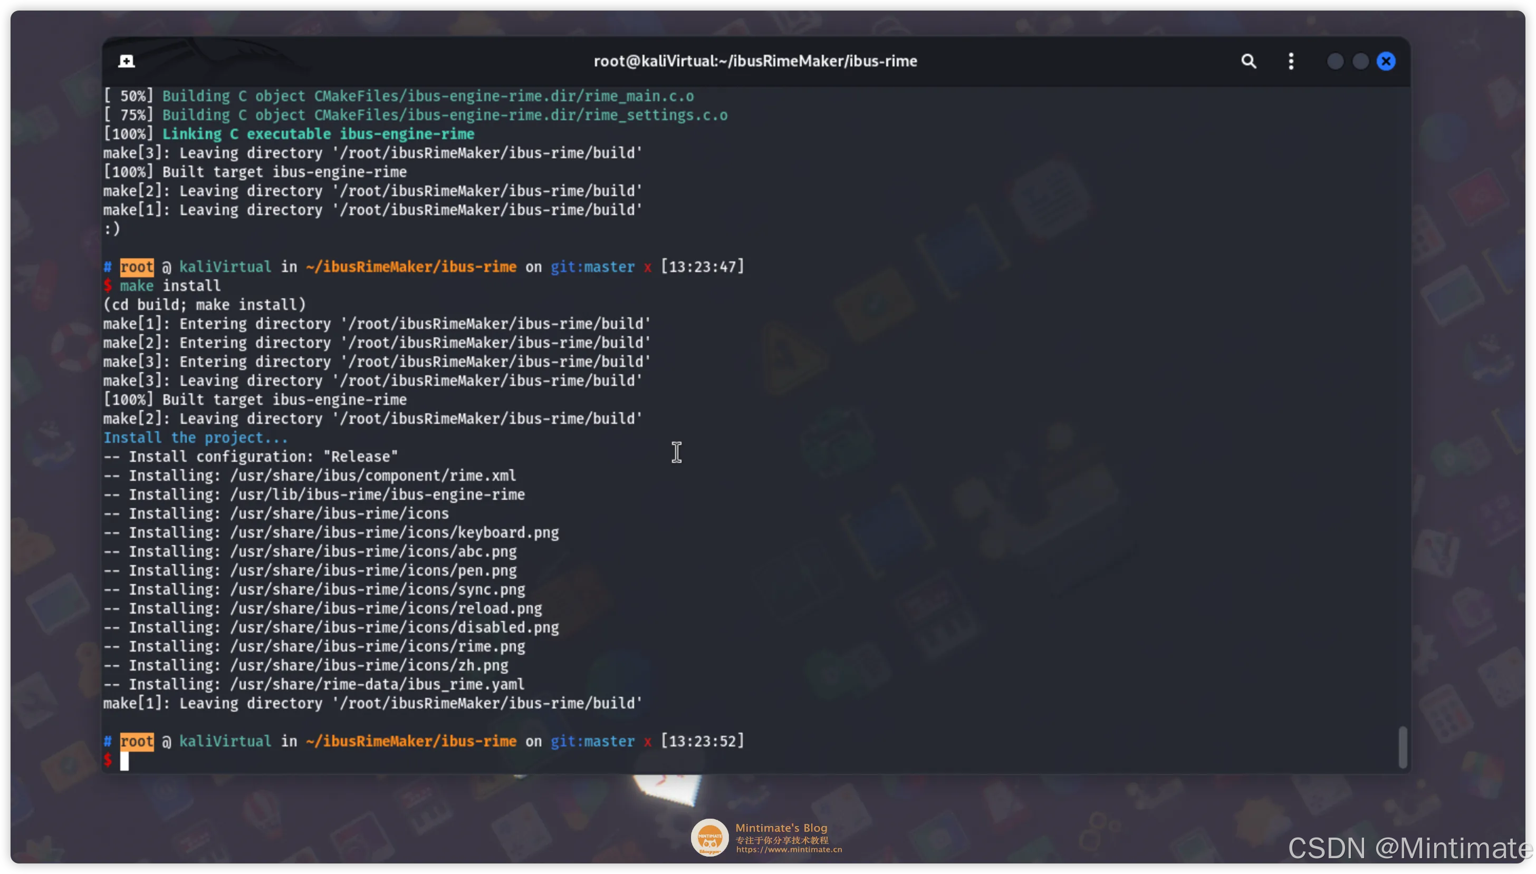Click the 'make[3]: Entering directory' line

(377, 362)
